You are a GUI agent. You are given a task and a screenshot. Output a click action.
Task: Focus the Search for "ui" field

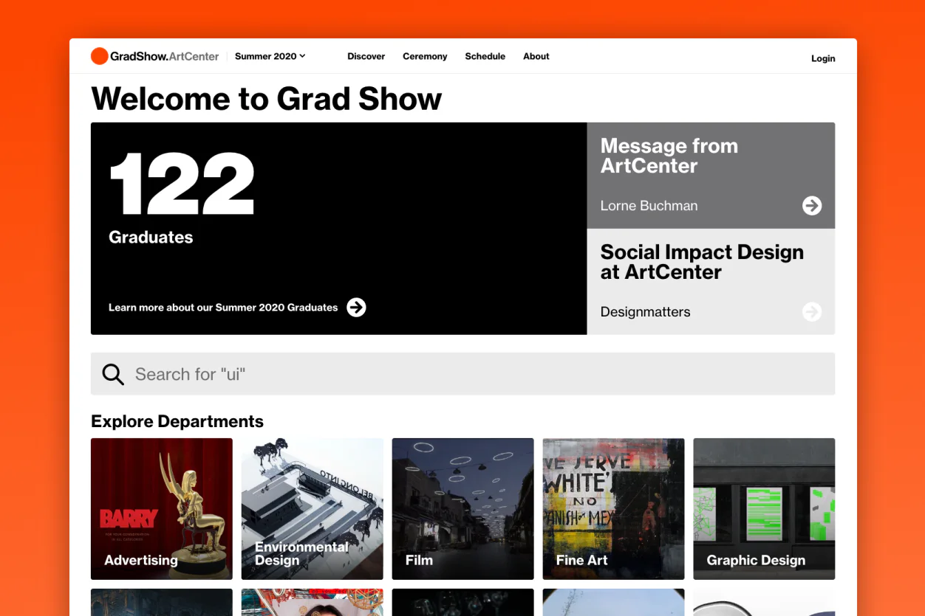click(x=463, y=374)
